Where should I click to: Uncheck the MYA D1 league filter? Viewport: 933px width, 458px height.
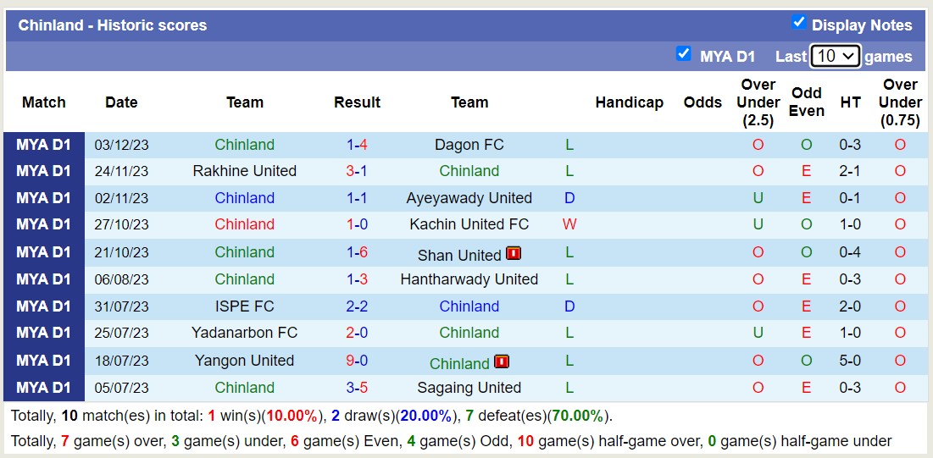point(684,54)
